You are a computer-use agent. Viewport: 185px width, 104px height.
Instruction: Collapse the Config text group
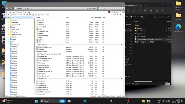121,79
